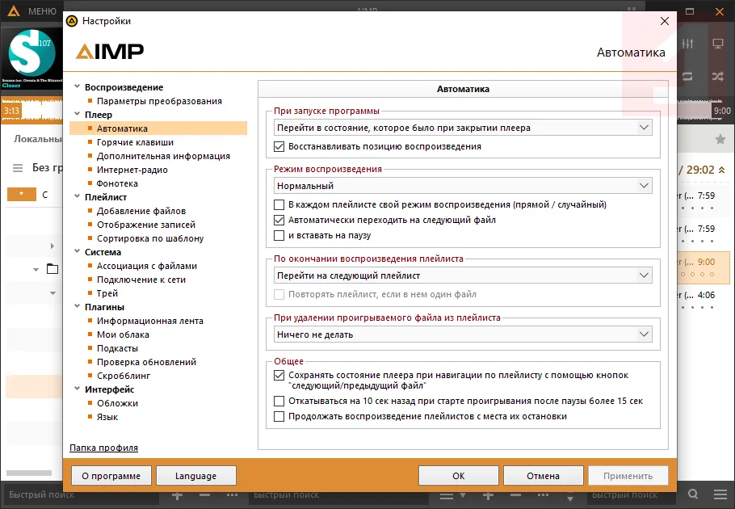Open the hamburger icon beside Без гр
This screenshot has width=735, height=509.
(17, 168)
